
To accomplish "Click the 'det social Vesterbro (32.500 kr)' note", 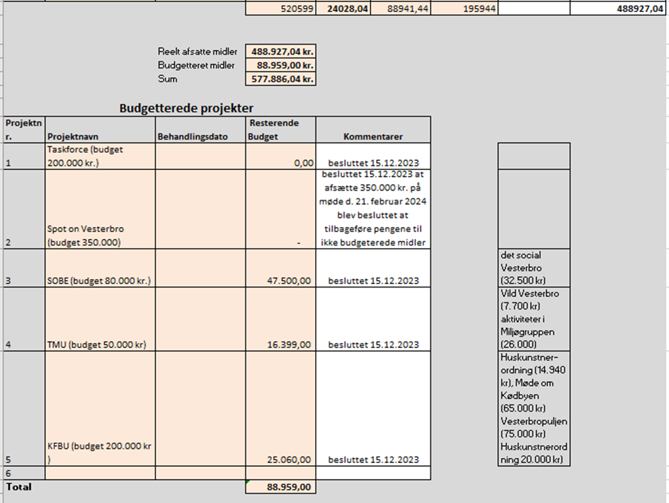I will [x=534, y=268].
